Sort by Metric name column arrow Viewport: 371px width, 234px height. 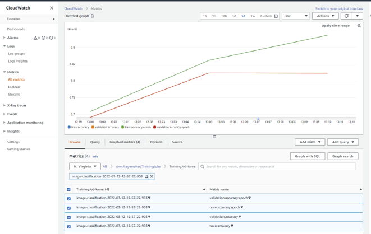361,189
